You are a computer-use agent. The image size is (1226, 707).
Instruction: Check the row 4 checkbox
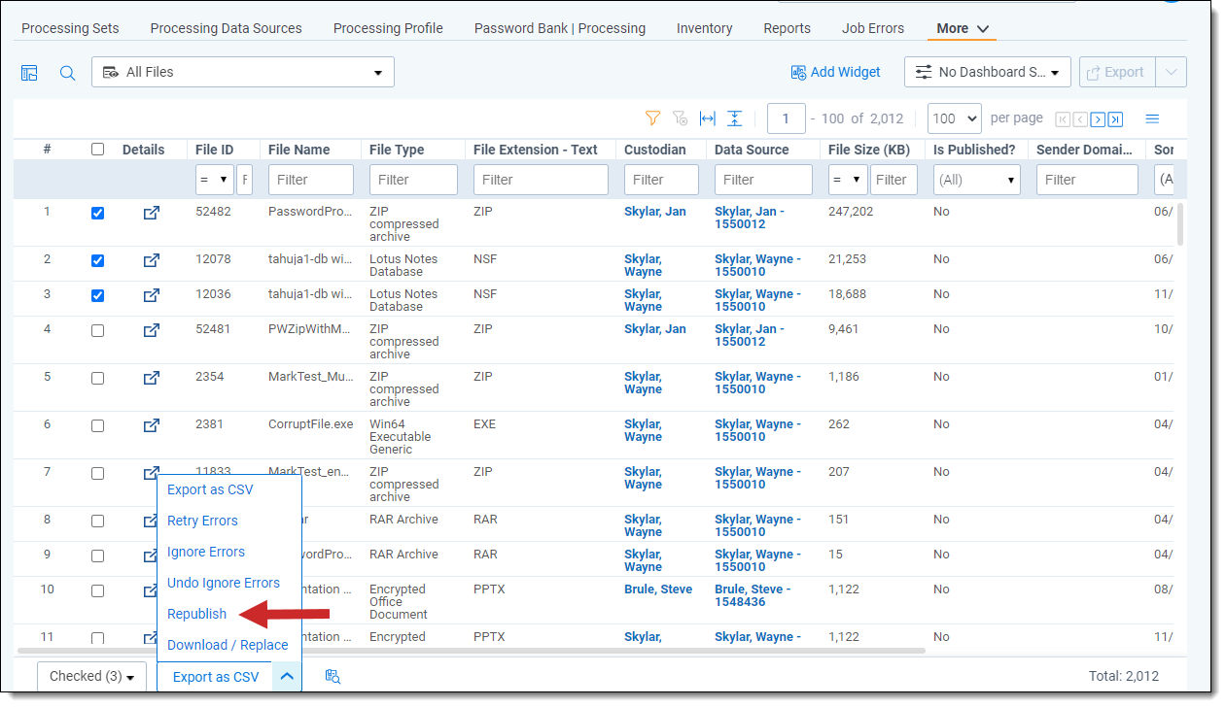(97, 330)
